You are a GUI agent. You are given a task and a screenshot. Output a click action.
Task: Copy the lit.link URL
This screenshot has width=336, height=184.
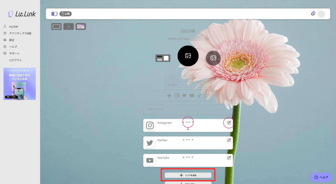pos(207,39)
